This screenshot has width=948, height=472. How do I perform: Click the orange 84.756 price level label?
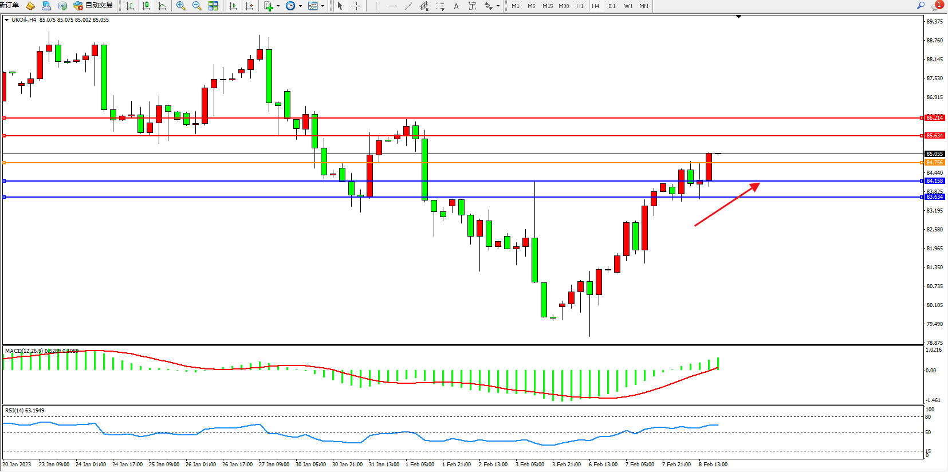pos(934,163)
